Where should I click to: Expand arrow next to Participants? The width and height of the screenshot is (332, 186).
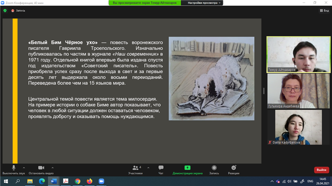point(148,168)
